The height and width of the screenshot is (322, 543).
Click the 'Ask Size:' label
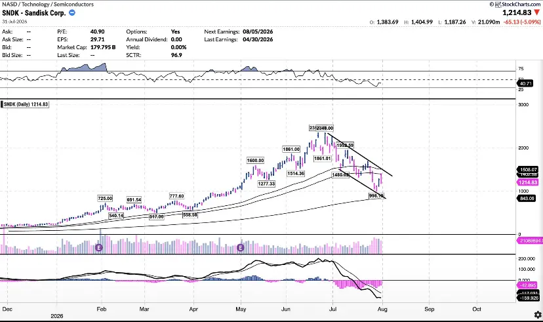[x=13, y=39]
